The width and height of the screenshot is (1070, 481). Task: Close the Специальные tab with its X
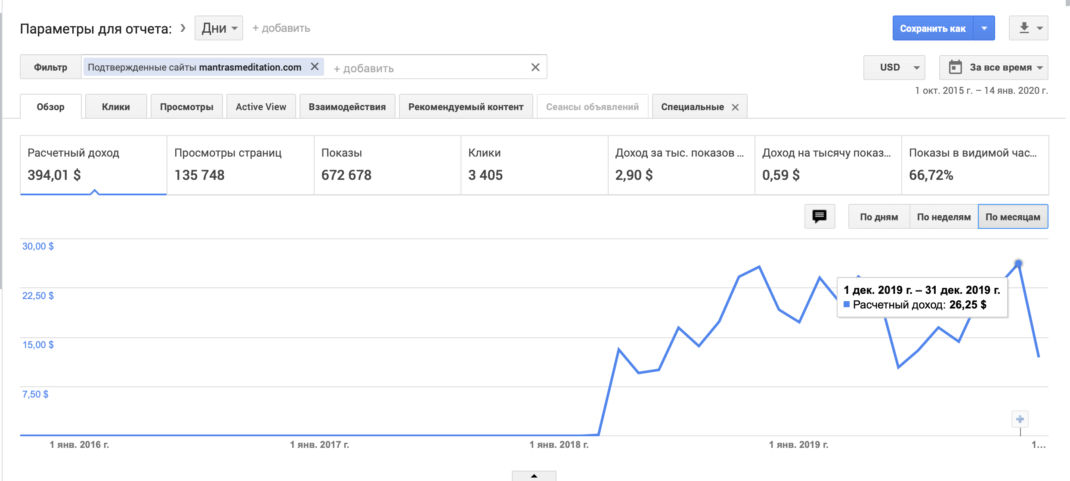pyautogui.click(x=736, y=107)
